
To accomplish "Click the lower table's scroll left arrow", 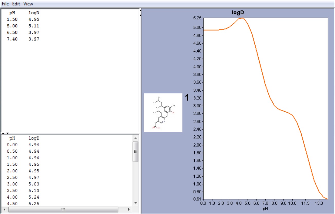I will coord(4,209).
